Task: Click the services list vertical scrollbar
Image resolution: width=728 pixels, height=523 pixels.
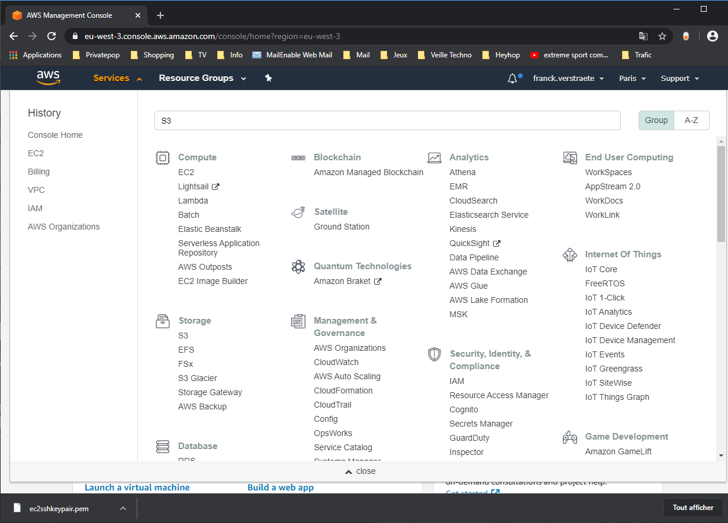Action: pos(720,194)
